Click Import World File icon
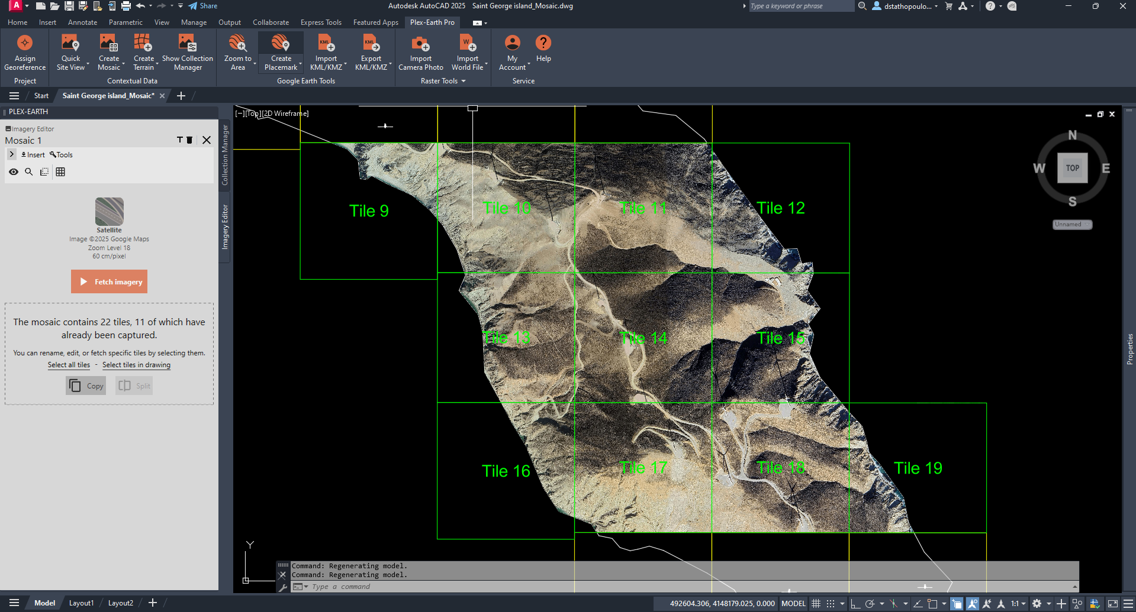Screen dimensions: 1136x612 click(467, 43)
